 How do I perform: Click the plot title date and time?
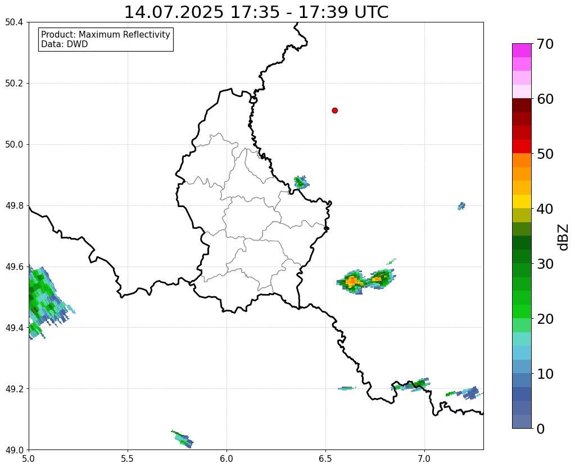tap(256, 12)
